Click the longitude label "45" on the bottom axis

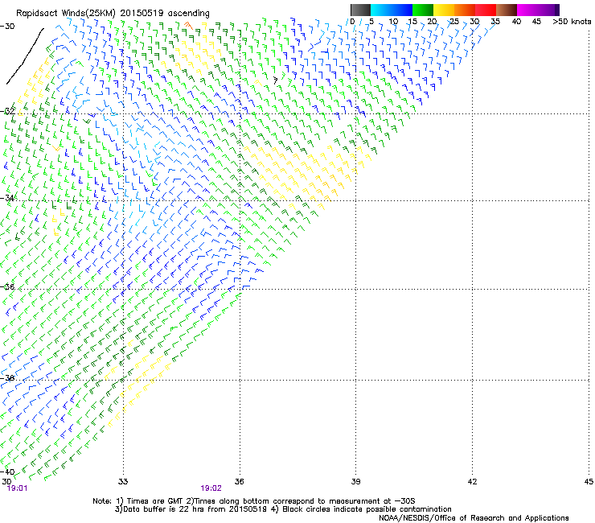pyautogui.click(x=589, y=482)
